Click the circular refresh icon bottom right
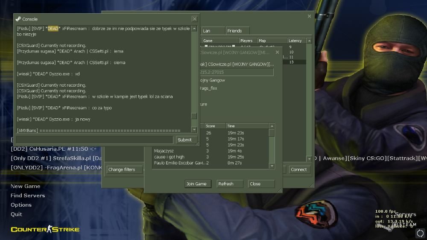This screenshot has height=240, width=427. tap(421, 233)
